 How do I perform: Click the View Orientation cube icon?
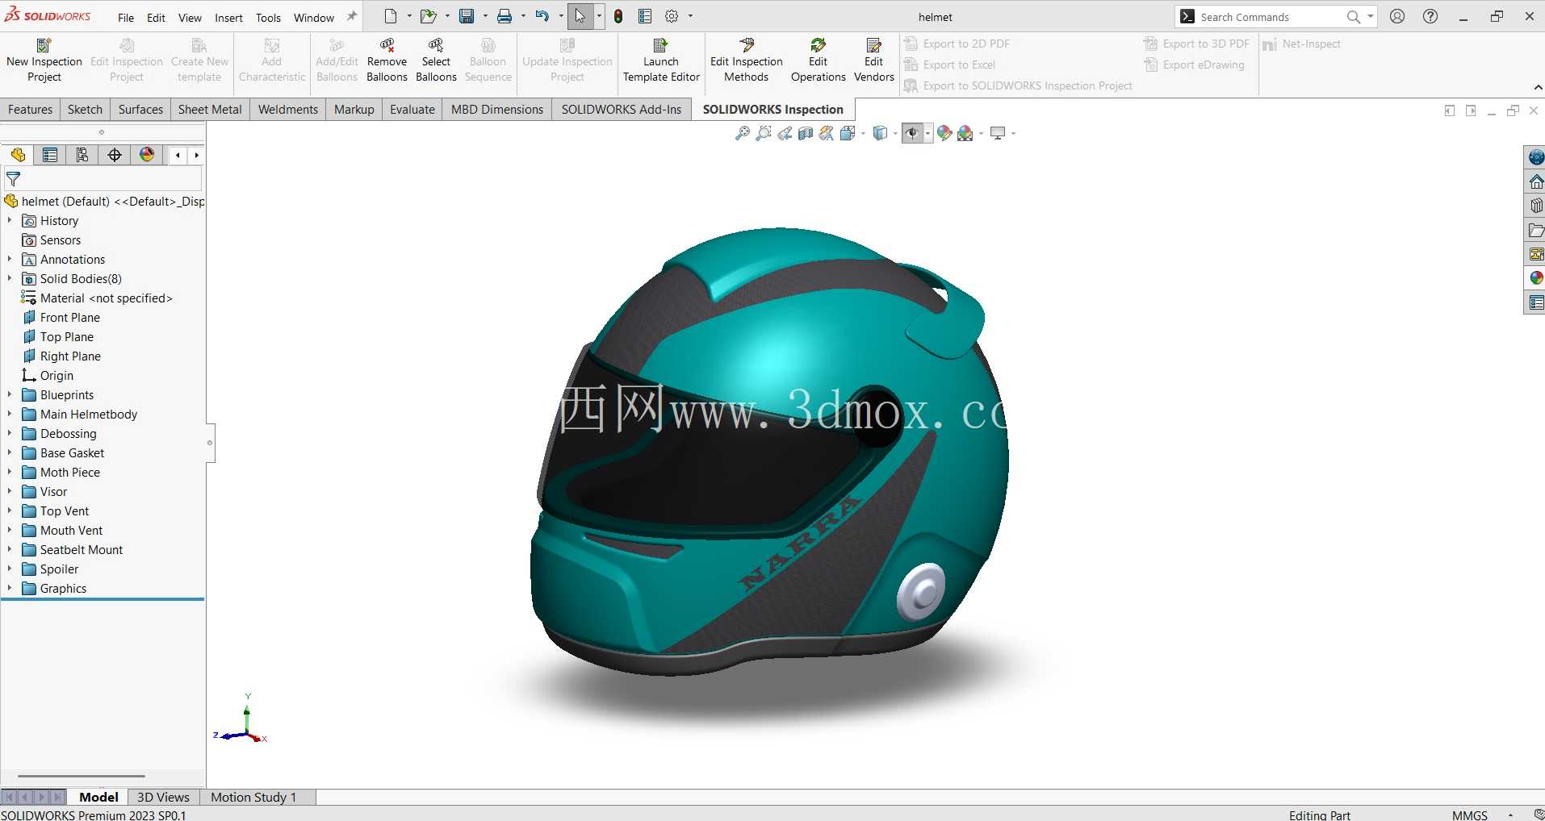click(x=848, y=133)
